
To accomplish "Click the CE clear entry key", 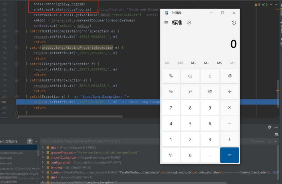I will click(190, 76).
